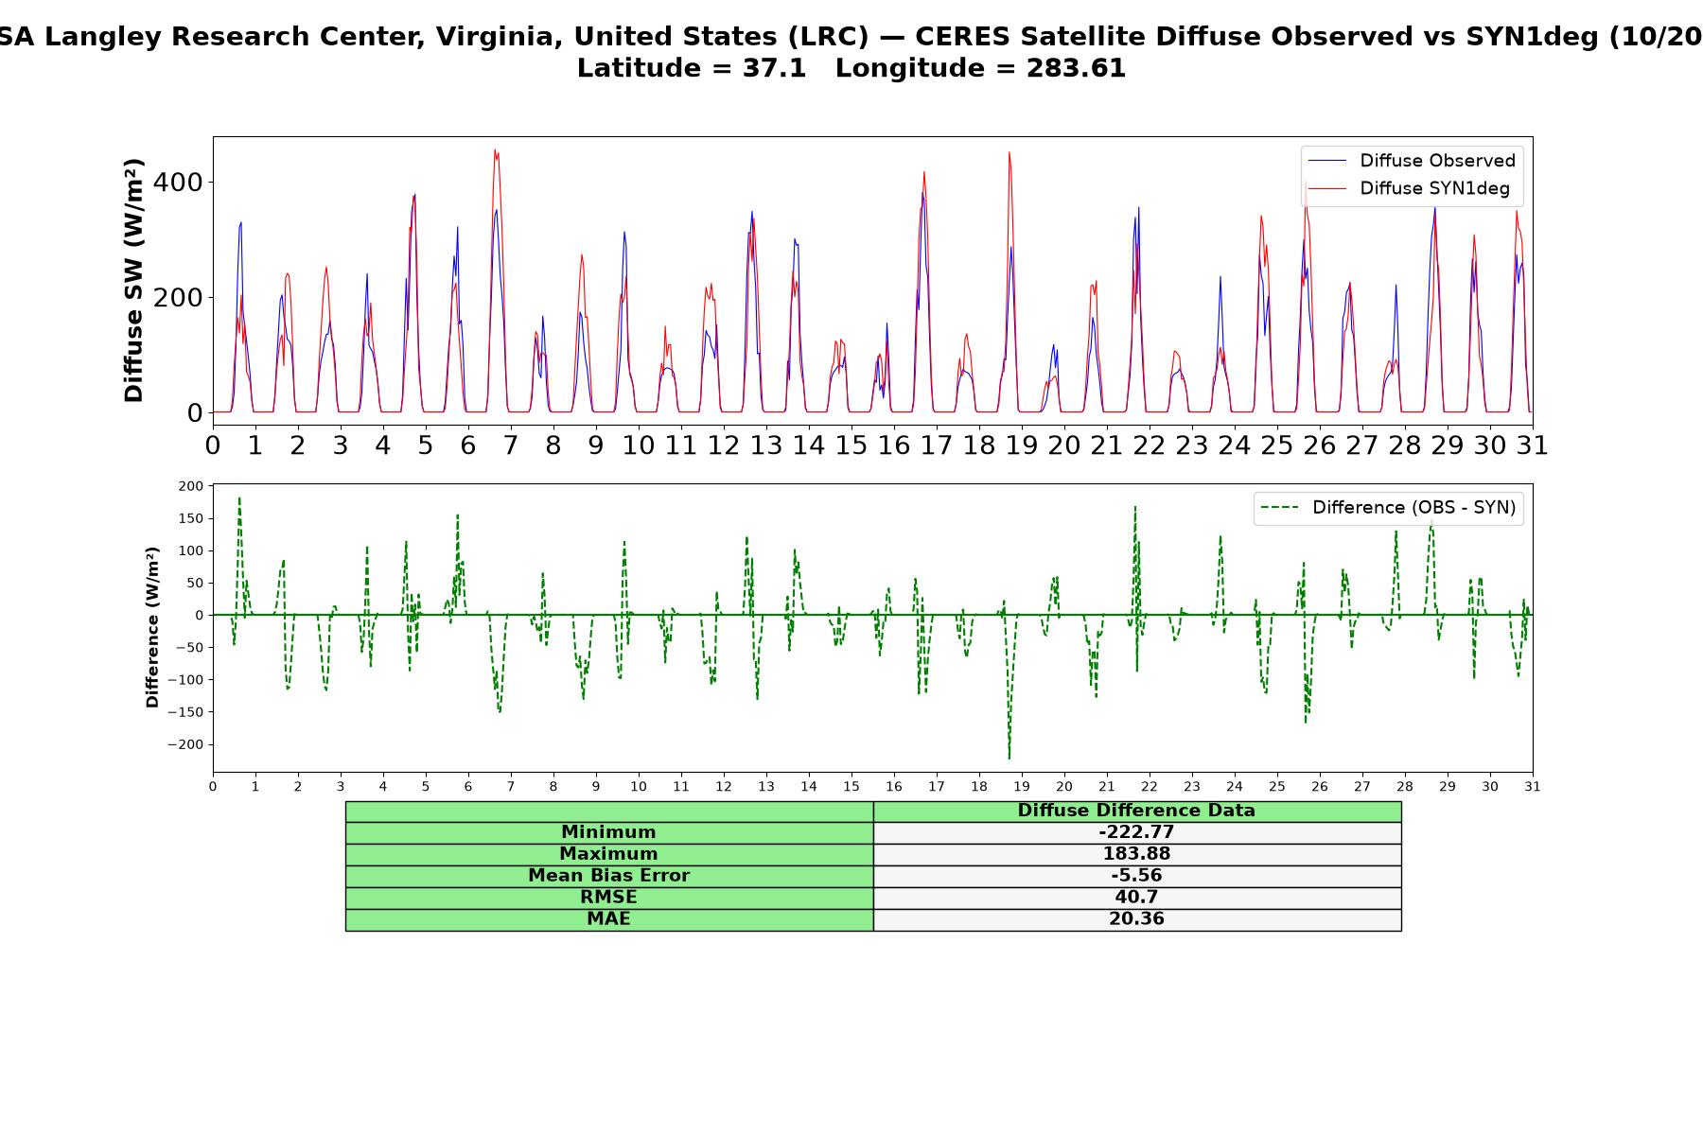Click the -200 tick on Difference axis
This screenshot has height=1135, width=1703.
click(185, 744)
